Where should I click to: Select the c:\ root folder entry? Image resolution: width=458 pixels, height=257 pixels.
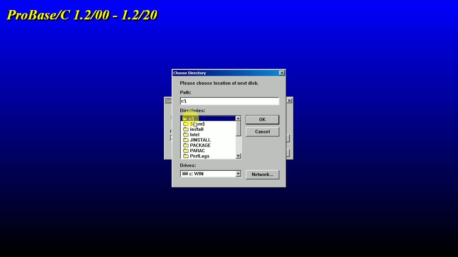[208, 119]
